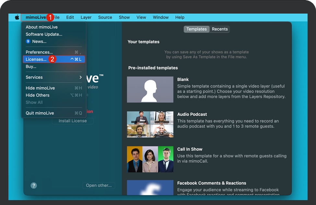Click the Call In Show title
The height and width of the screenshot is (205, 316).
(190, 149)
